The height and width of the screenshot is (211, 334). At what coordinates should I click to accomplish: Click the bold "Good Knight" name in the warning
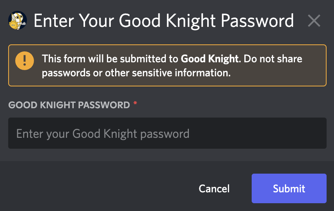tap(210, 59)
